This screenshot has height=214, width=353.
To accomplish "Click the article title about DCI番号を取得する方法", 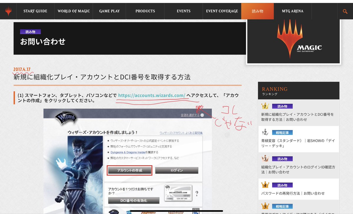I will point(102,77).
